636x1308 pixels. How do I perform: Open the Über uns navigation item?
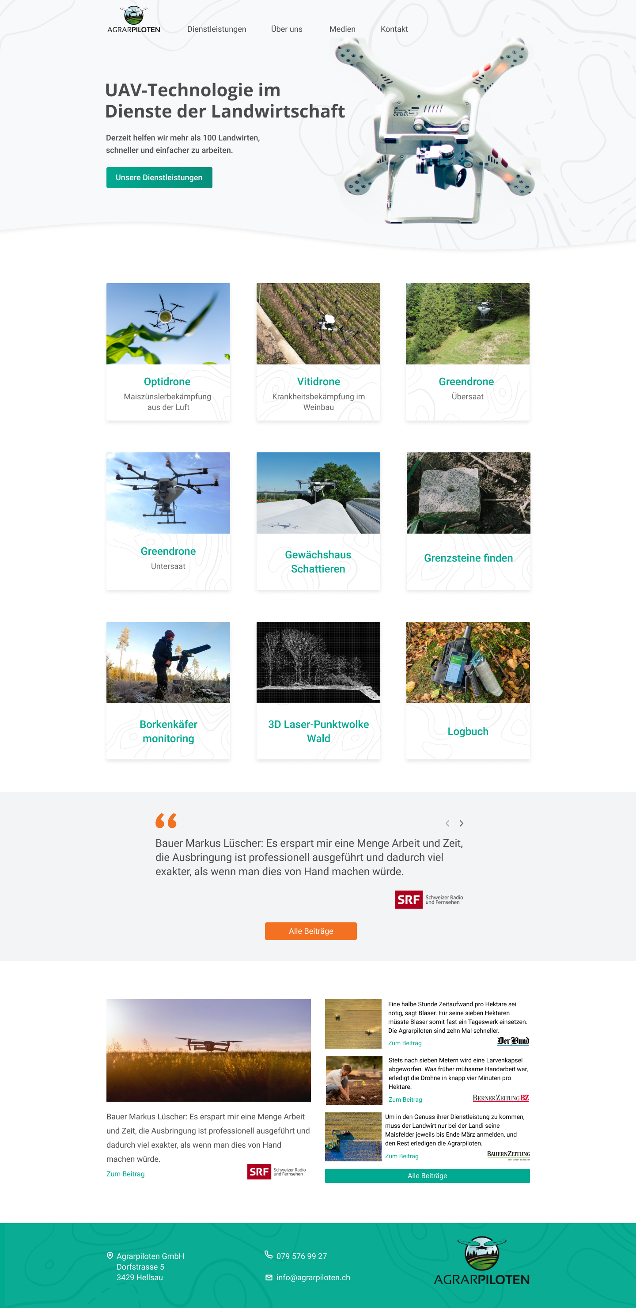pyautogui.click(x=287, y=29)
